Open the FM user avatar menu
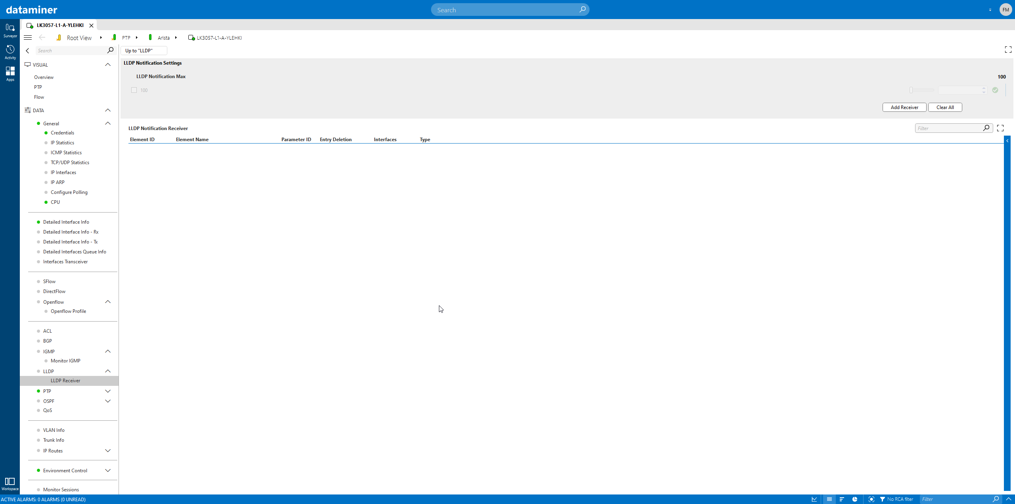The image size is (1015, 504). coord(1005,10)
